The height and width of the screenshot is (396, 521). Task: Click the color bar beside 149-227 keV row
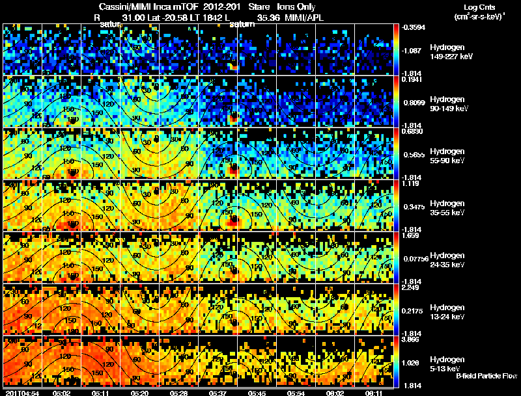396,49
